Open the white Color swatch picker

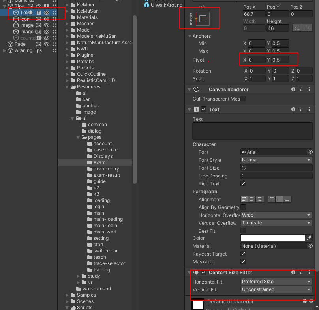point(273,238)
